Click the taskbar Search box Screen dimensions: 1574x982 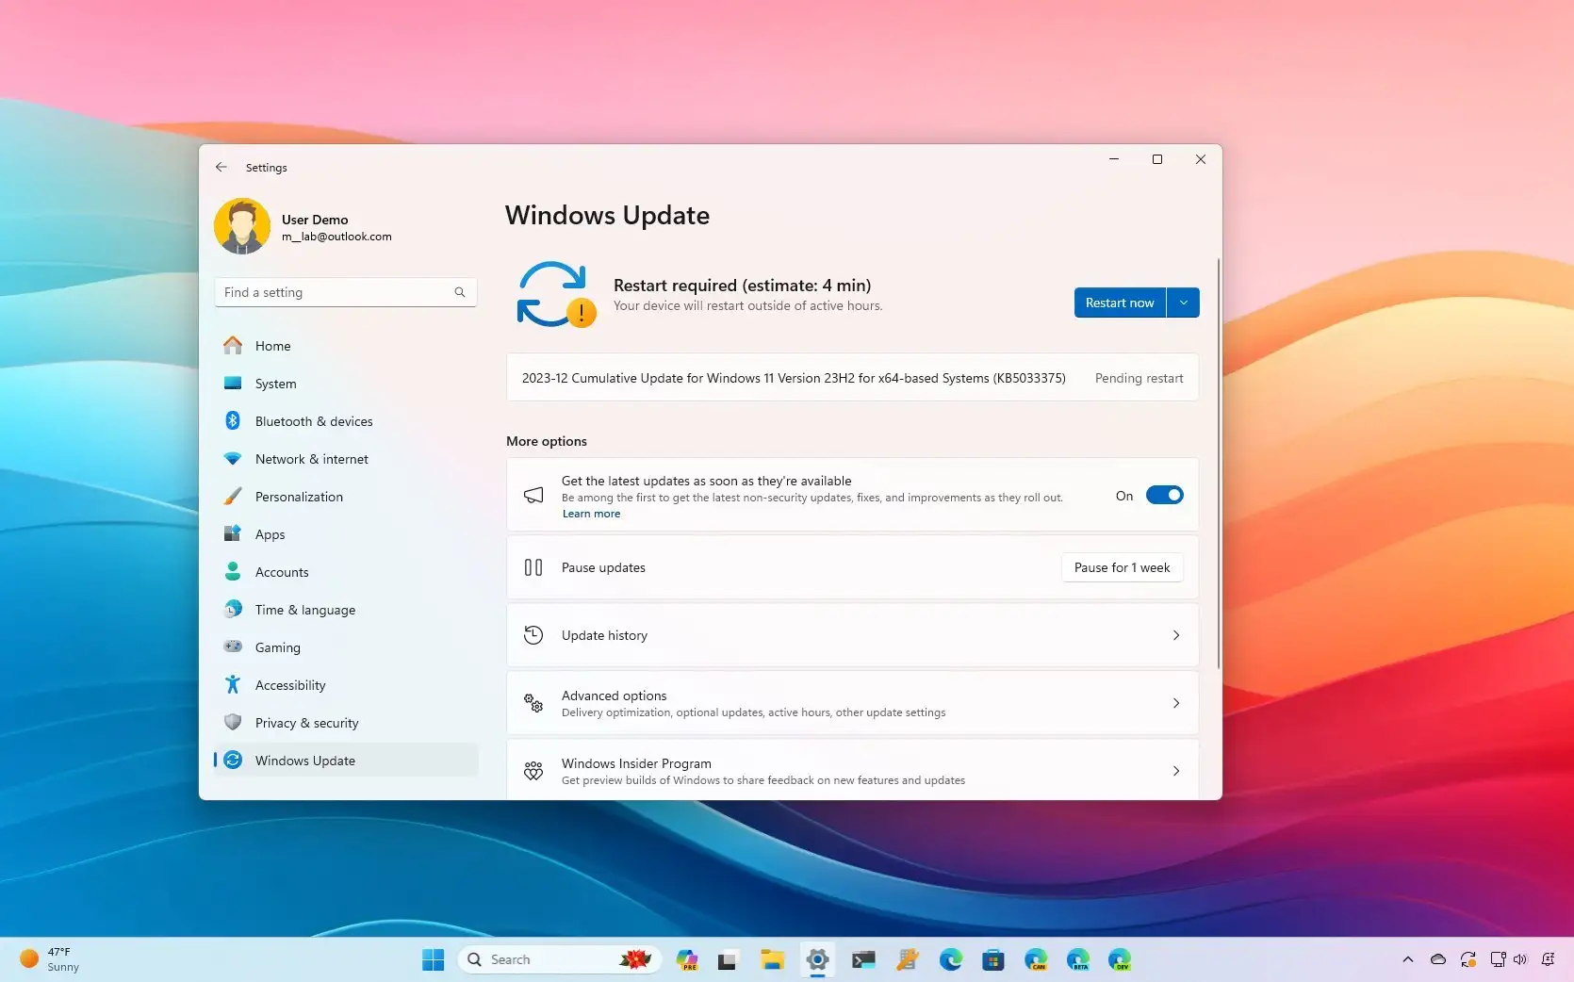click(x=560, y=959)
